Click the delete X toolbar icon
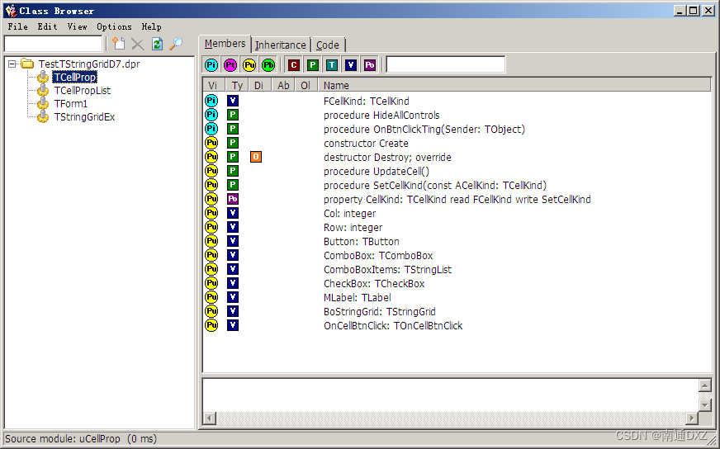 pyautogui.click(x=137, y=44)
